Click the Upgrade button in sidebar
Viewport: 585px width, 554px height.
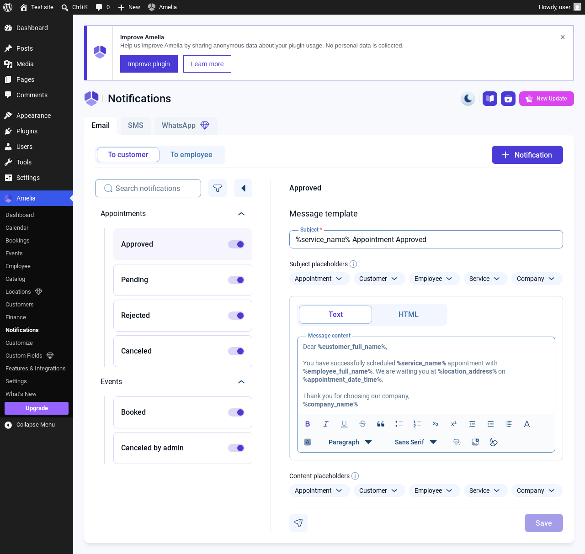[x=37, y=408]
